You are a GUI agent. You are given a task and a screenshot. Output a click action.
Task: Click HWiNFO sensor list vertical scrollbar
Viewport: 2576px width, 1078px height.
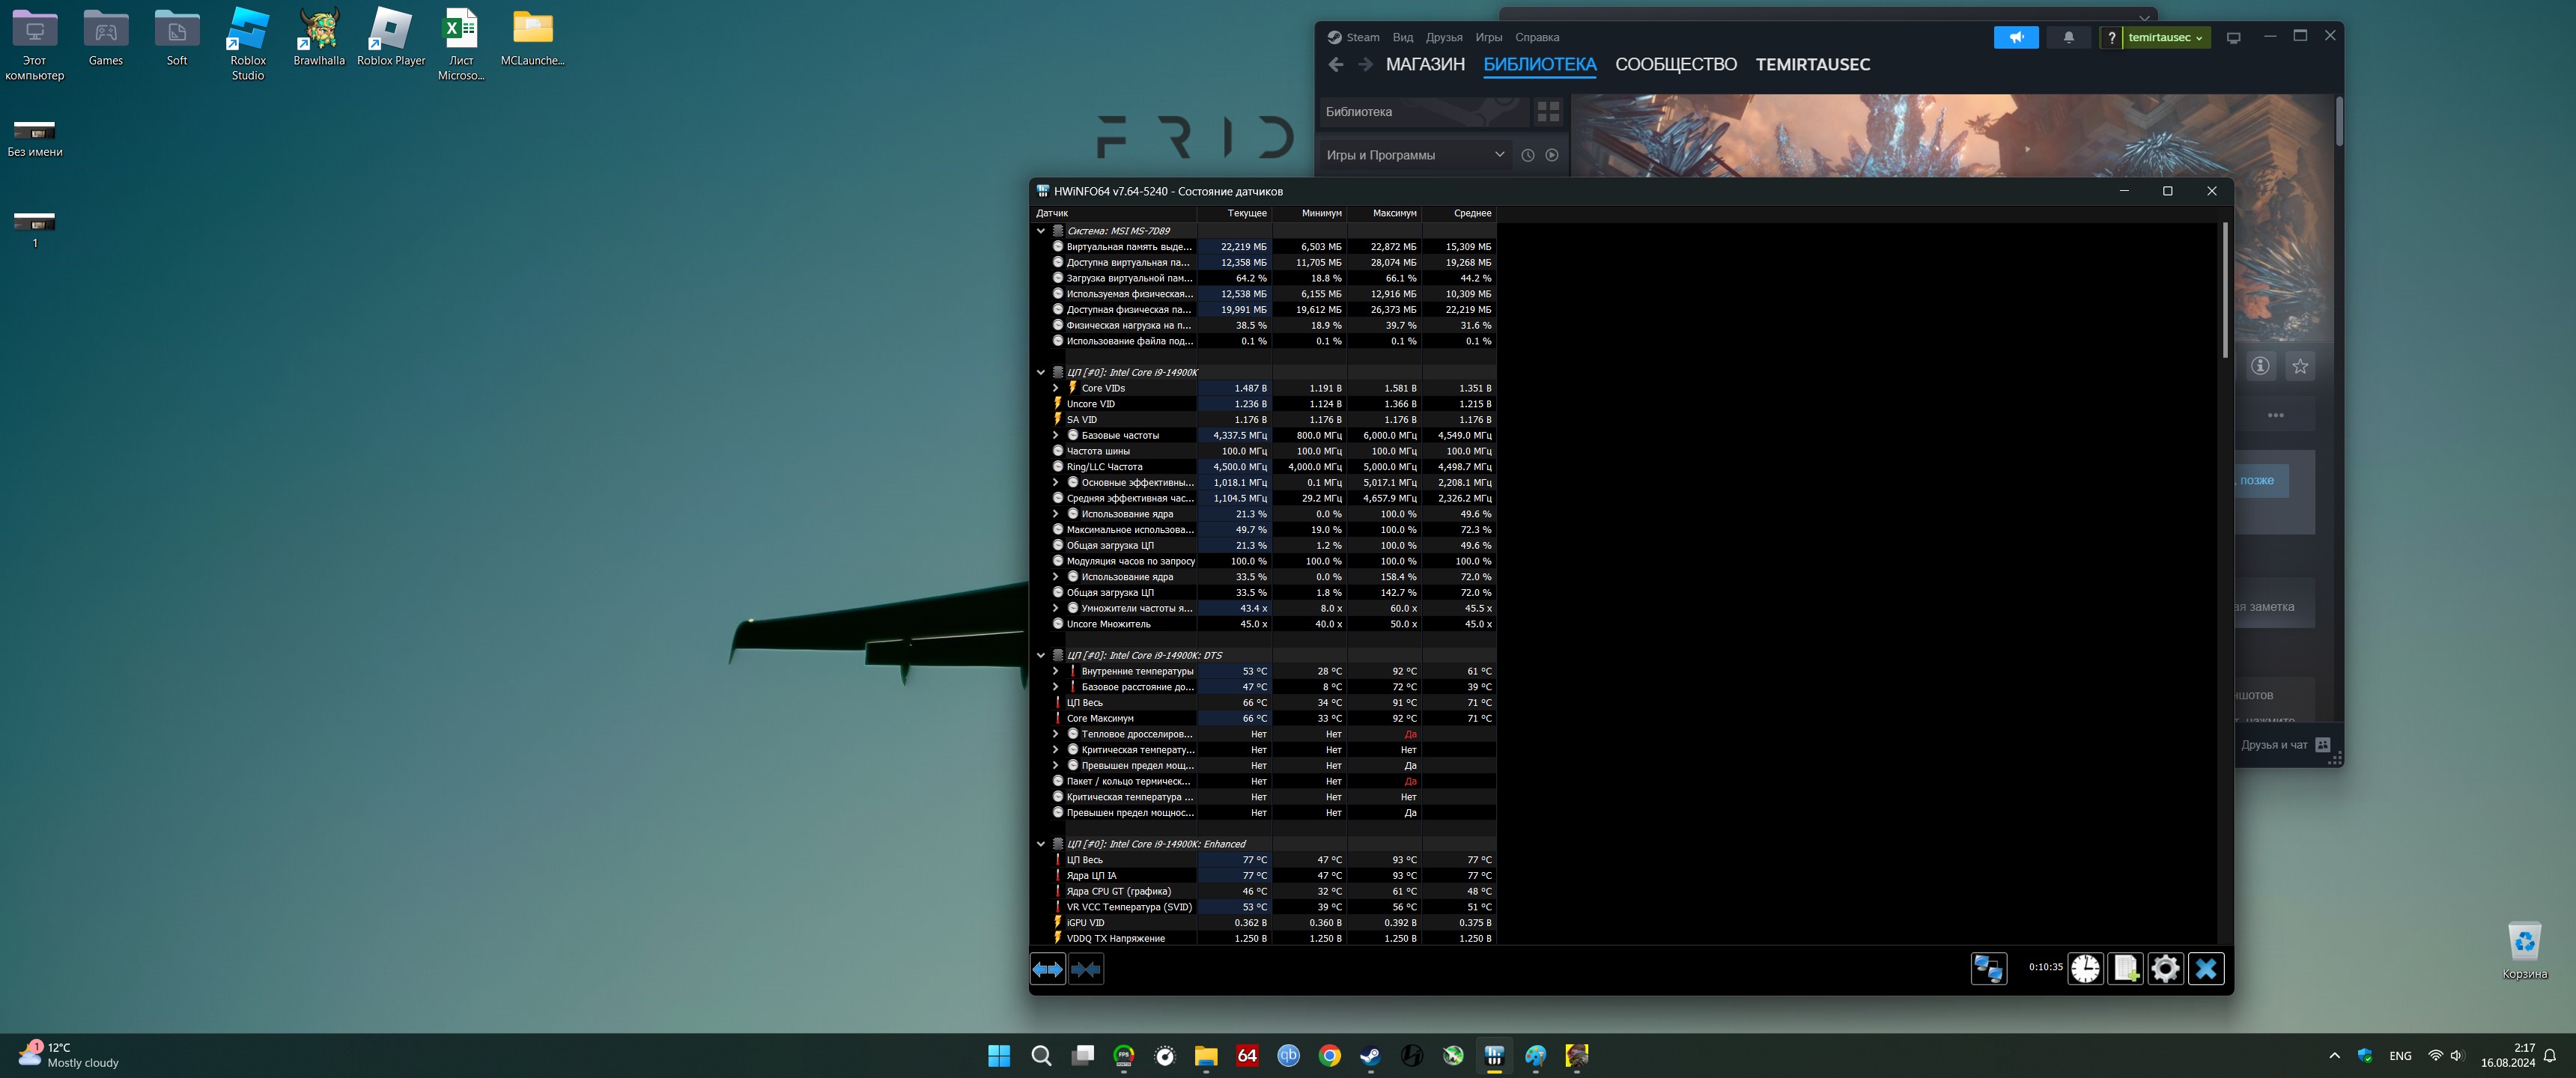2225,290
